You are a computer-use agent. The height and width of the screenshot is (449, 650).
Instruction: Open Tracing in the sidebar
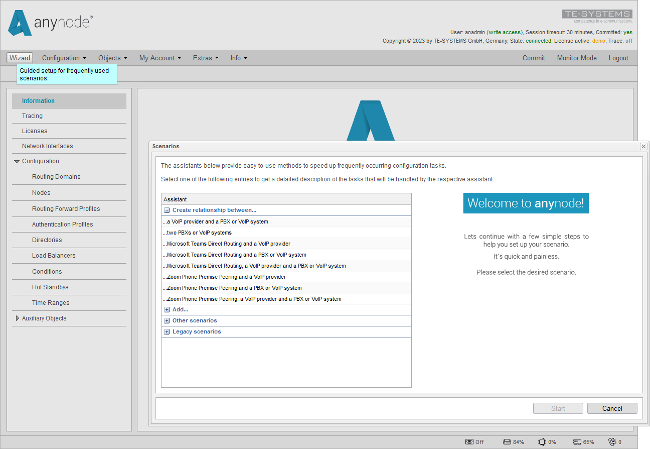(x=69, y=116)
